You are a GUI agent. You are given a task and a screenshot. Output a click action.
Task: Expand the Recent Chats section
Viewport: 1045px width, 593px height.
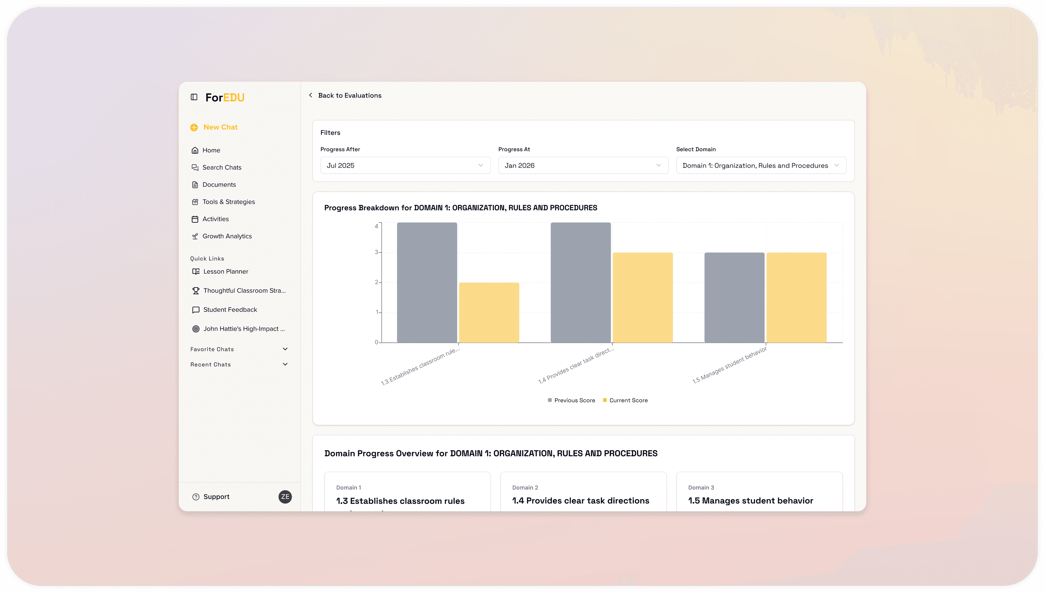285,365
